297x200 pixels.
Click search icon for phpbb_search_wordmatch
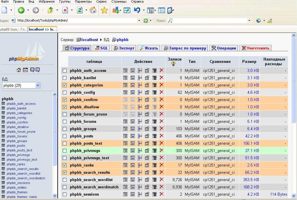(133, 187)
